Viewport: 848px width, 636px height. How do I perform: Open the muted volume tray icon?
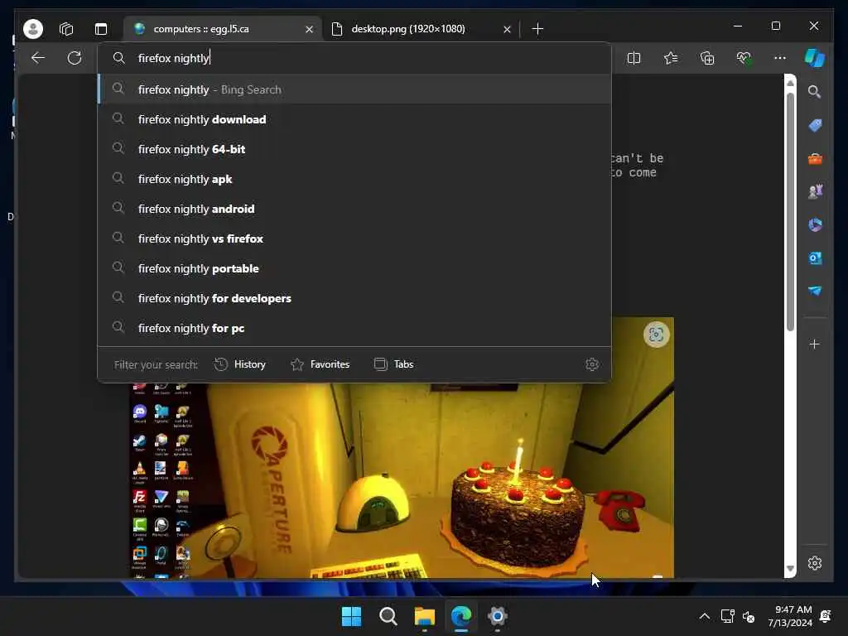(749, 616)
